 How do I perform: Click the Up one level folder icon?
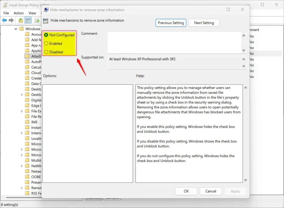coord(21,20)
